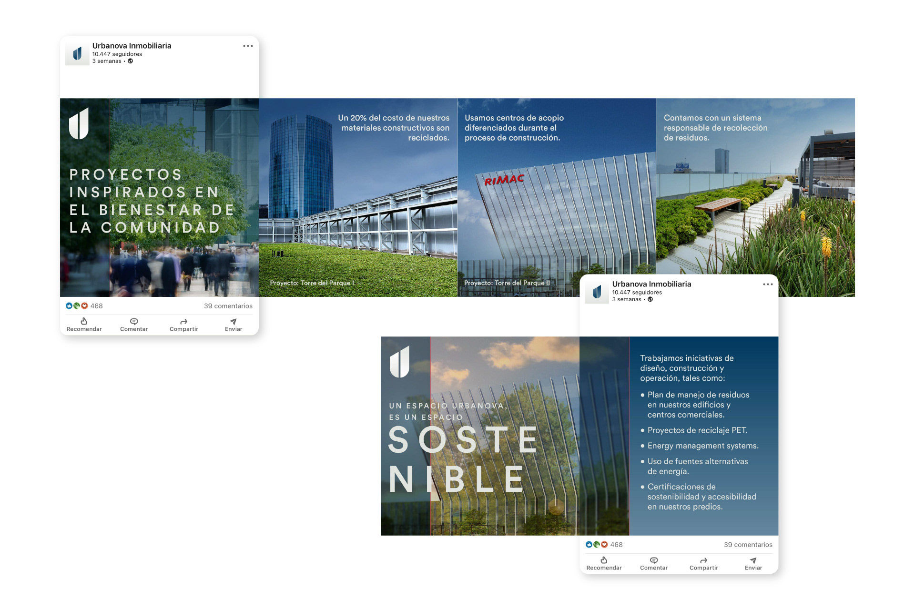Click 468 reactions count on first post
The width and height of the screenshot is (915, 610).
point(96,306)
